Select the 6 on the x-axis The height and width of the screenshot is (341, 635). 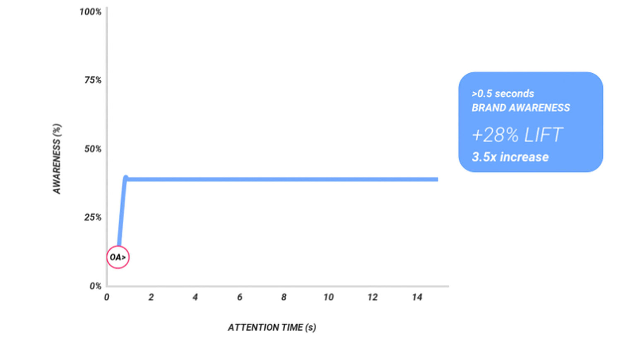tap(240, 297)
